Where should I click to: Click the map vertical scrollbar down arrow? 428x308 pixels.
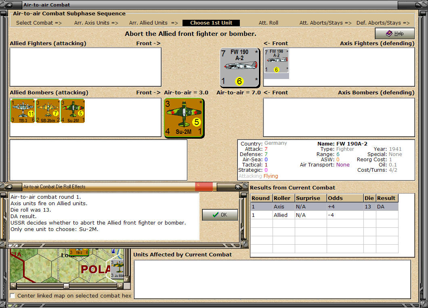click(x=127, y=279)
